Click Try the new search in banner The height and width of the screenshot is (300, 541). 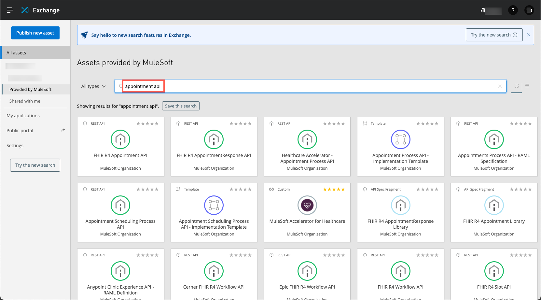tap(494, 35)
